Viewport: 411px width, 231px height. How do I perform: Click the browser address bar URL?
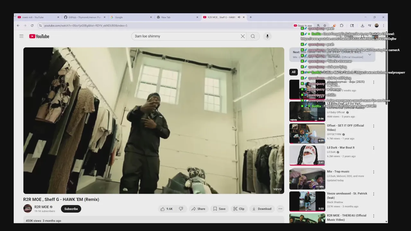(86, 26)
